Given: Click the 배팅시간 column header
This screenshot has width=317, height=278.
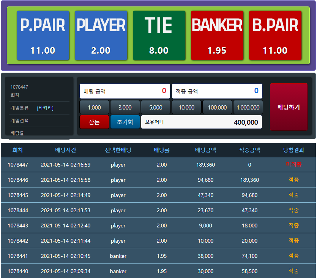Looking at the screenshot, I should pyautogui.click(x=66, y=150).
